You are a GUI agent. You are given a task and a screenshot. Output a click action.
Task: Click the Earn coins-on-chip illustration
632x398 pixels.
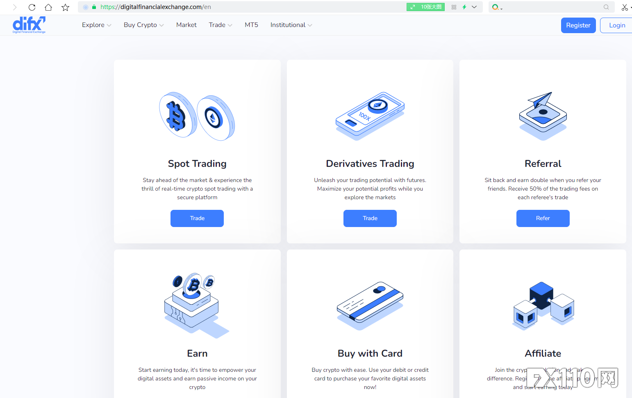197,306
